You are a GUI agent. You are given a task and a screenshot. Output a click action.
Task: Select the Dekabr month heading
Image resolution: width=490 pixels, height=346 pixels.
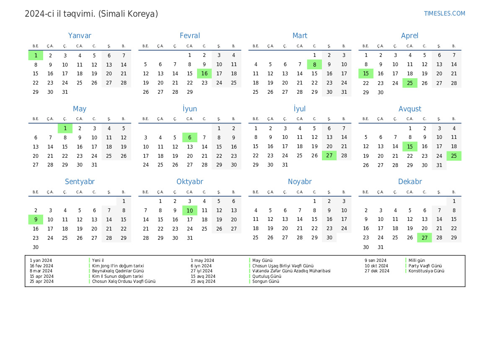pos(410,182)
